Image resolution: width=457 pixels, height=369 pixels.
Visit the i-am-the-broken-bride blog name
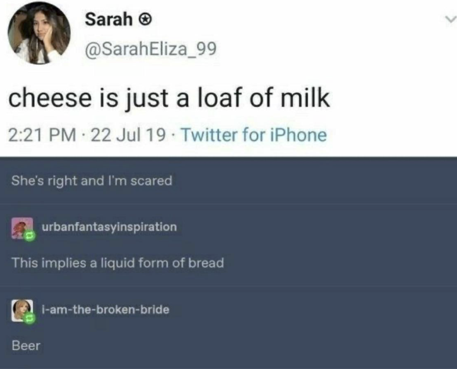click(106, 309)
